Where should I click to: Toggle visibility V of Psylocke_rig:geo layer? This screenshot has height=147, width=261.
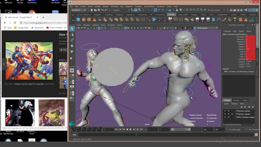(225, 114)
